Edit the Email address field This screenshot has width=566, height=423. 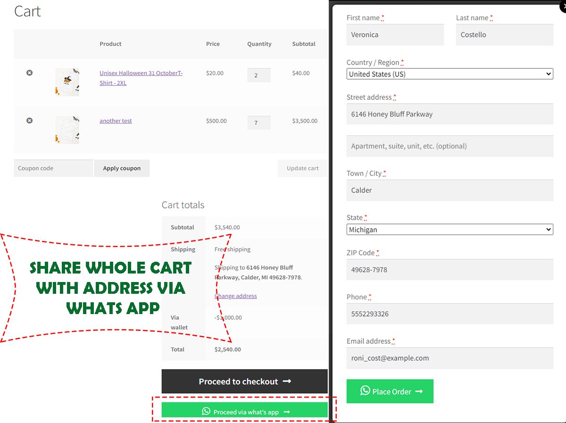pos(450,358)
